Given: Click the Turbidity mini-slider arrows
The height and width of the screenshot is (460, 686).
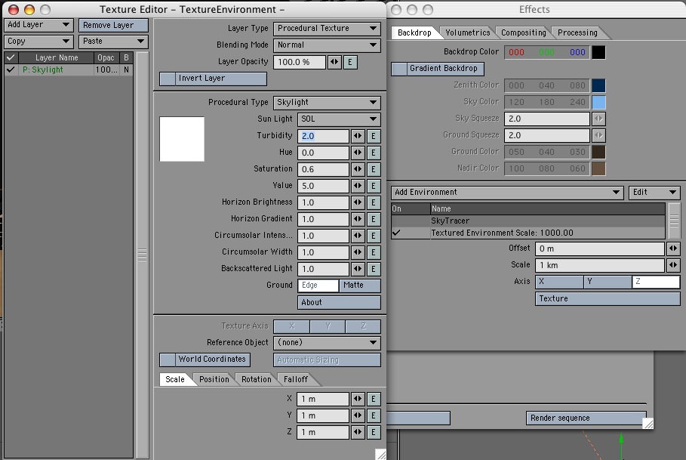Looking at the screenshot, I should (x=358, y=136).
